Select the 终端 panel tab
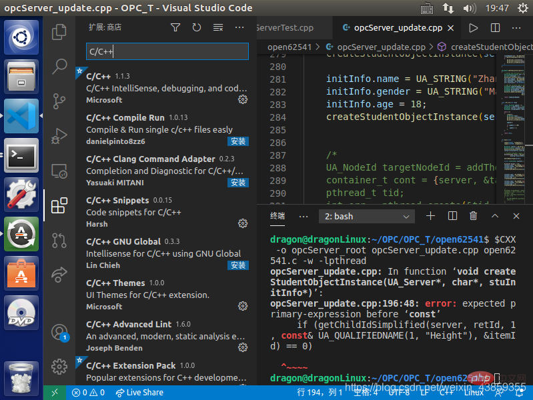Image resolution: width=533 pixels, height=400 pixels. coord(278,216)
